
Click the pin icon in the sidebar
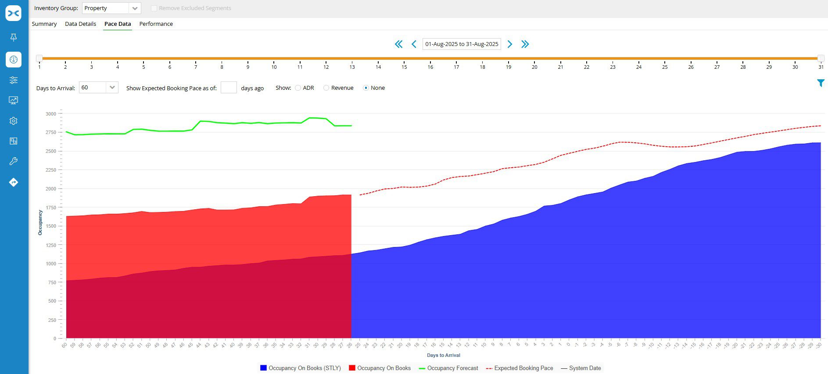click(14, 38)
